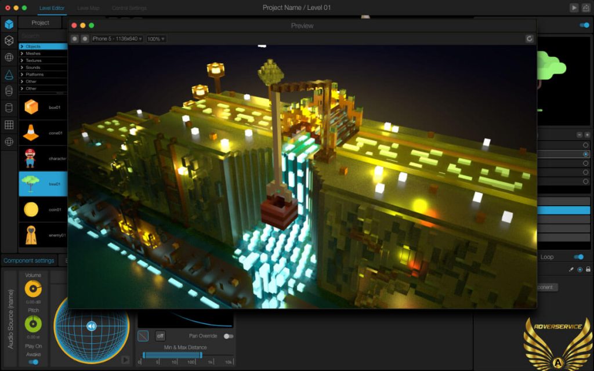
Task: Click the diagonal line curve icon
Action: coord(143,336)
